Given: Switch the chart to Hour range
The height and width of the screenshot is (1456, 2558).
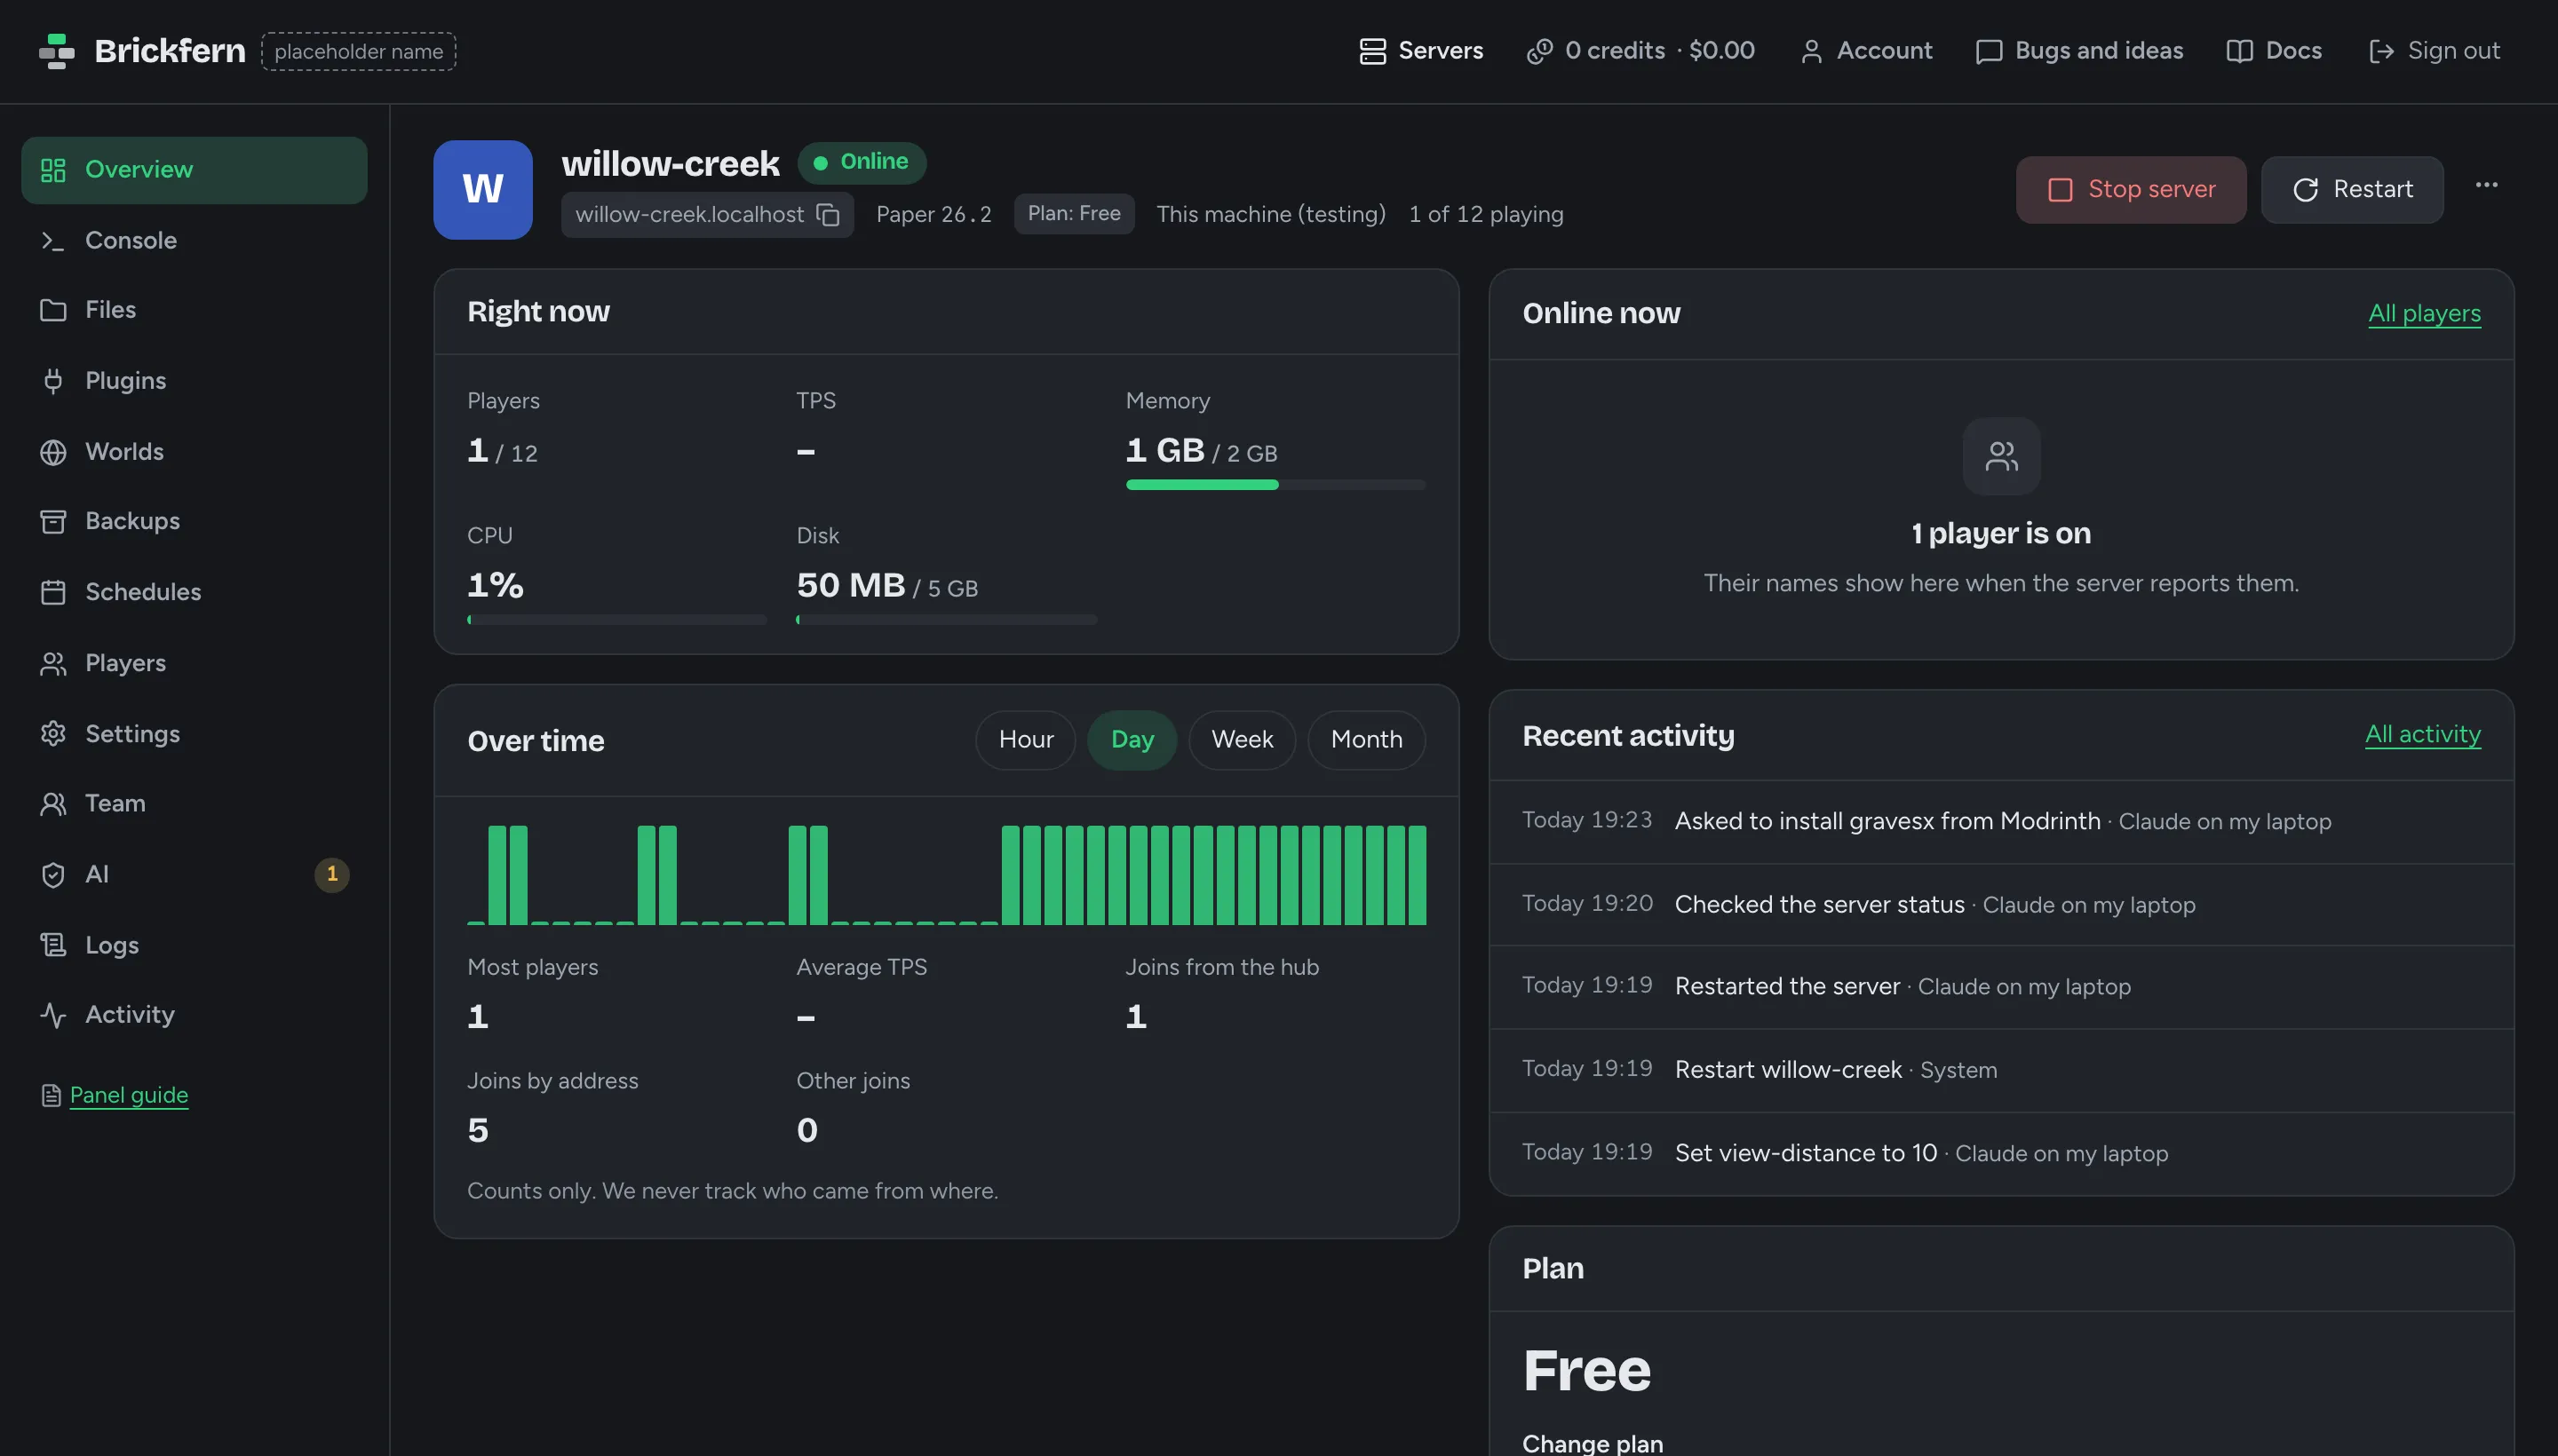Looking at the screenshot, I should [1025, 740].
